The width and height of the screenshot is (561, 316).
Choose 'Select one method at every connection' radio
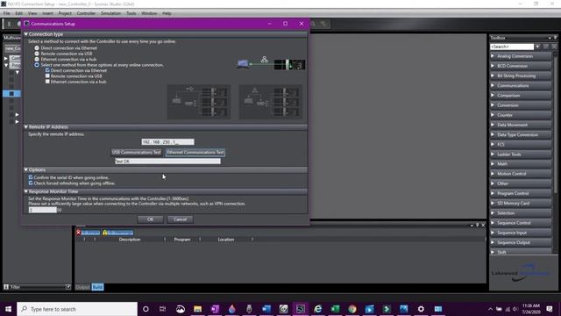pyautogui.click(x=37, y=65)
